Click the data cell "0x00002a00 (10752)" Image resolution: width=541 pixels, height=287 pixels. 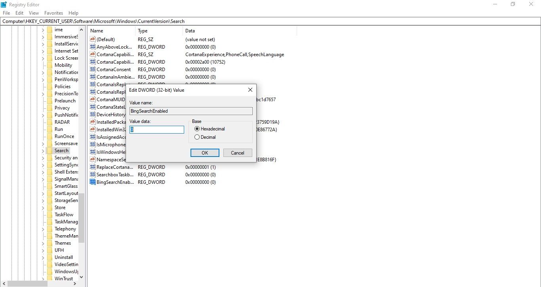pyautogui.click(x=206, y=62)
